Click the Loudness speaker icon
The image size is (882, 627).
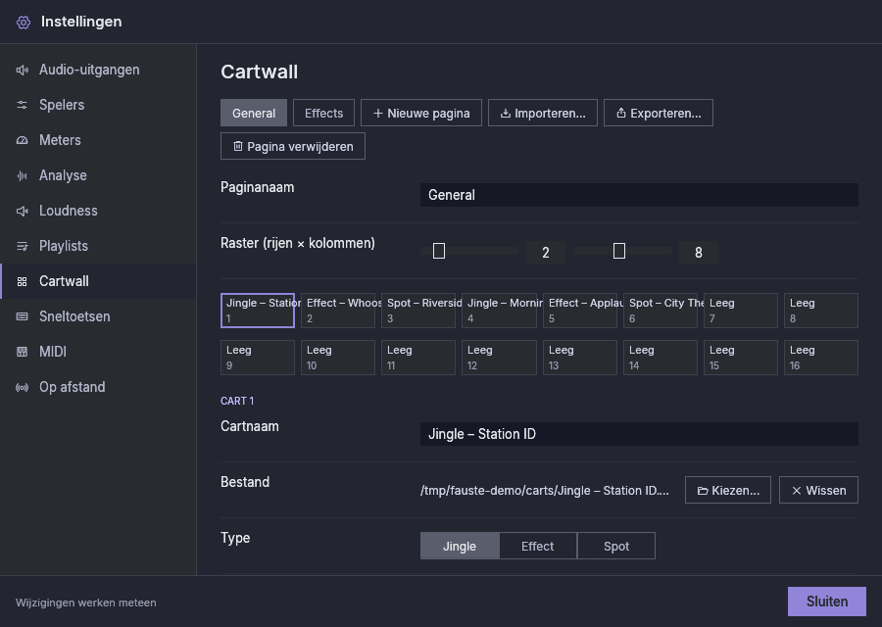click(22, 211)
